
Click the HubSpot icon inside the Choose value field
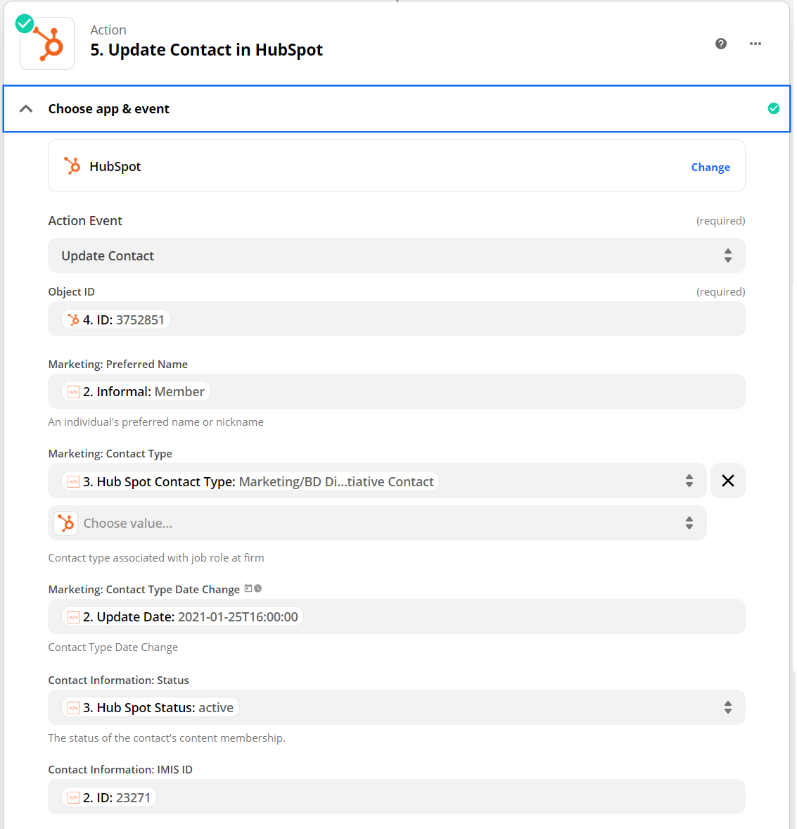65,523
